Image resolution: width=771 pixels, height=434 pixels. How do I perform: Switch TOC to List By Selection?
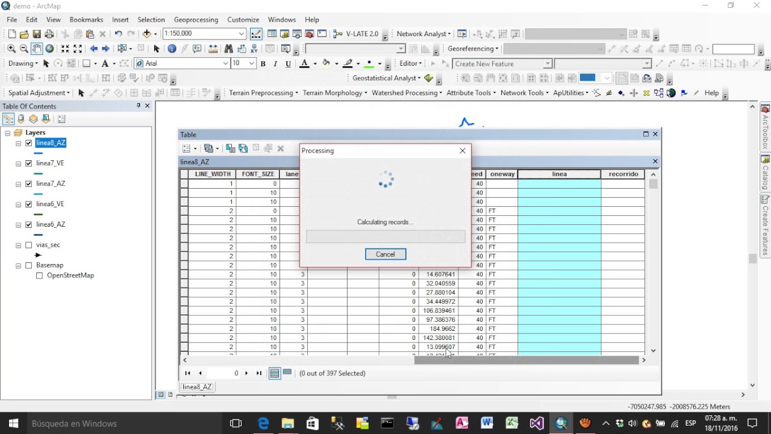click(x=45, y=119)
